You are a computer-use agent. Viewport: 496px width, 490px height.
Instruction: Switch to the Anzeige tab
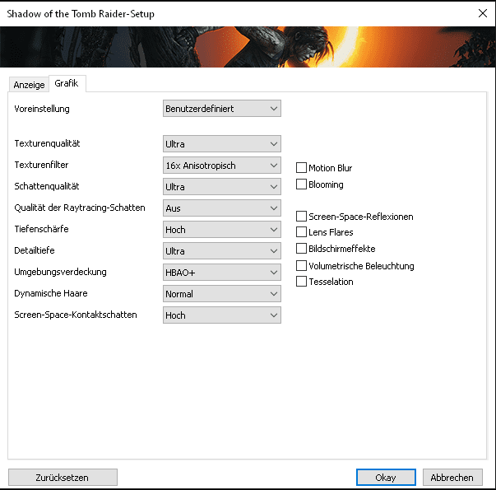click(29, 85)
